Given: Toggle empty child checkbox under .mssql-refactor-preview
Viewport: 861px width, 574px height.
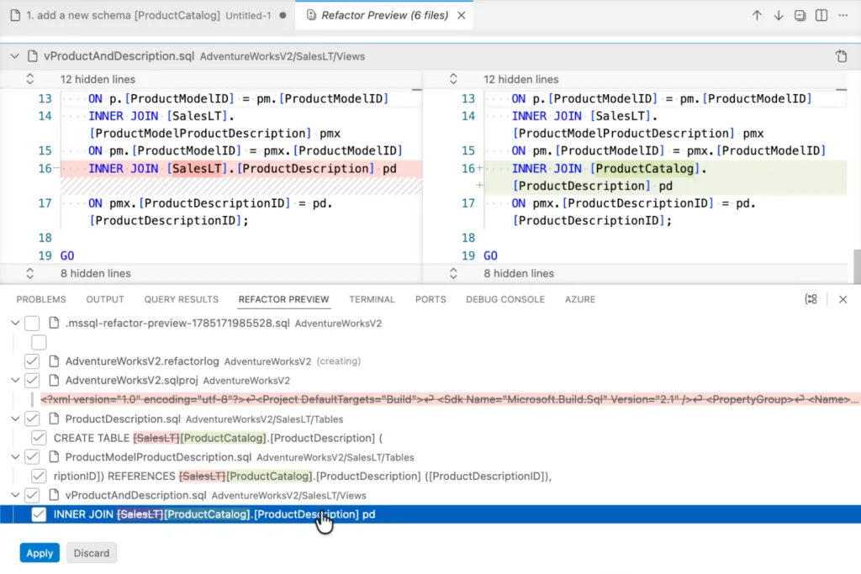Looking at the screenshot, I should (x=39, y=342).
